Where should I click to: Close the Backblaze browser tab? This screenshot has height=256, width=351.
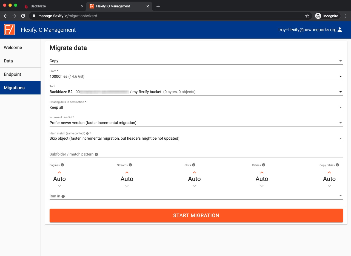(x=82, y=6)
